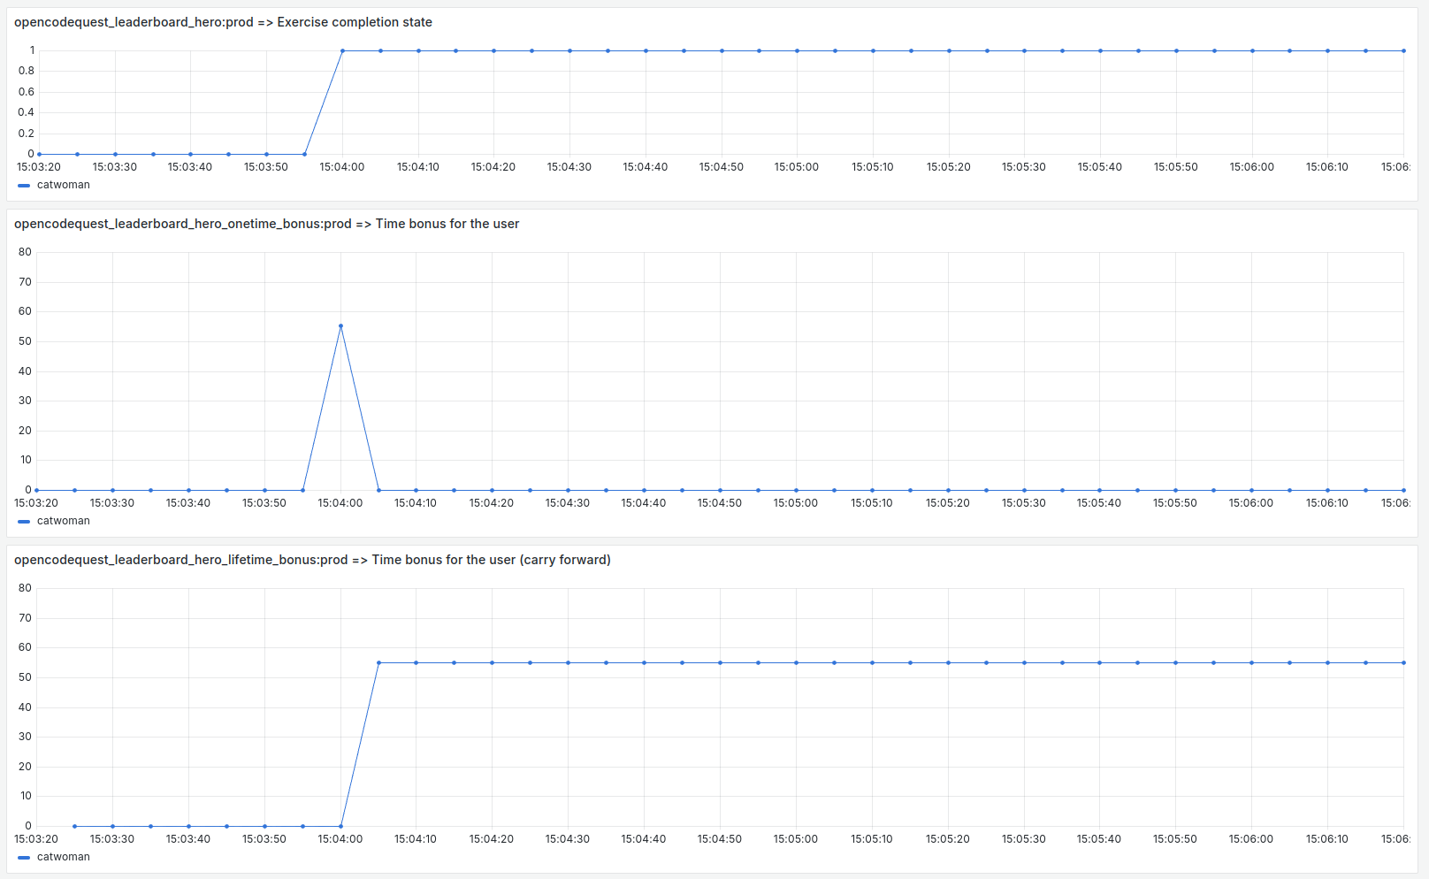Open the lifetime_bonus carry forward panel title menu
This screenshot has width=1429, height=879.
[x=312, y=560]
